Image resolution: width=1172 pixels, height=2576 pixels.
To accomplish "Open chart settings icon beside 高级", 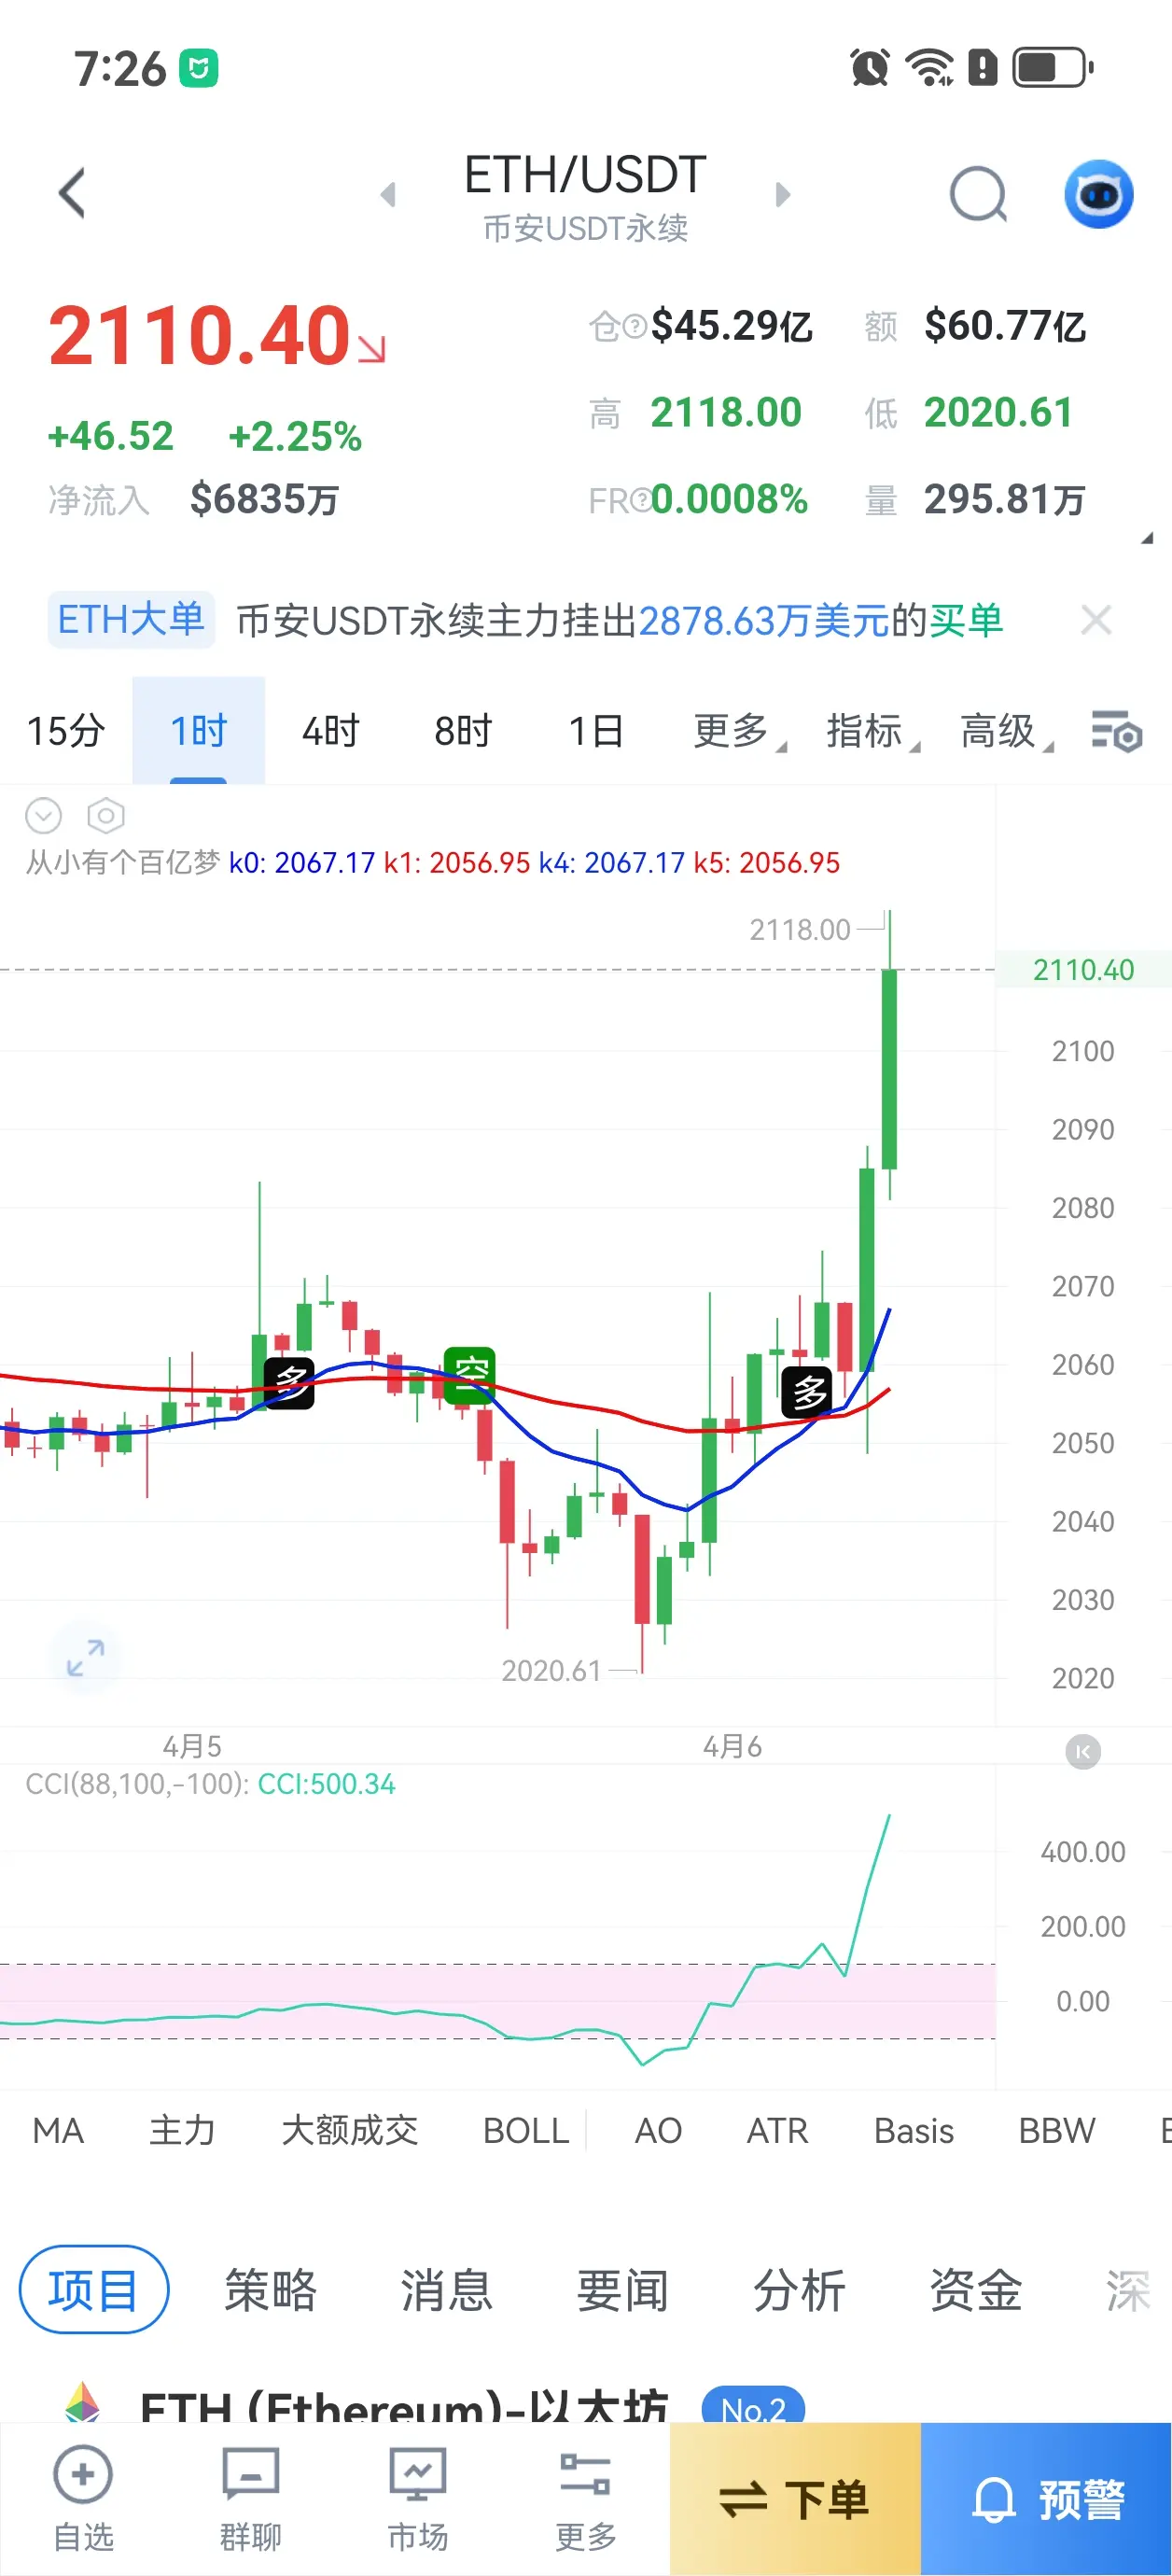I will tap(1116, 732).
